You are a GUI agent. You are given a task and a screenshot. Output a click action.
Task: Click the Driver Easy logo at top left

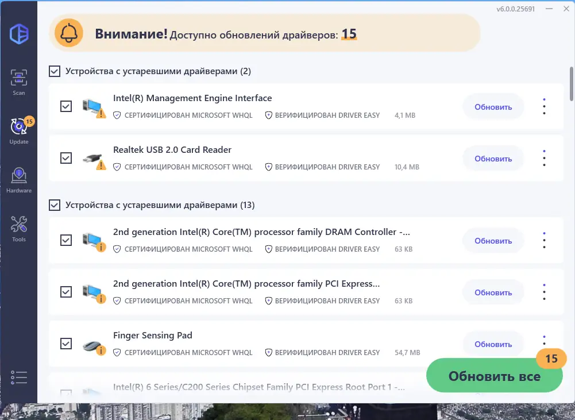pos(18,34)
